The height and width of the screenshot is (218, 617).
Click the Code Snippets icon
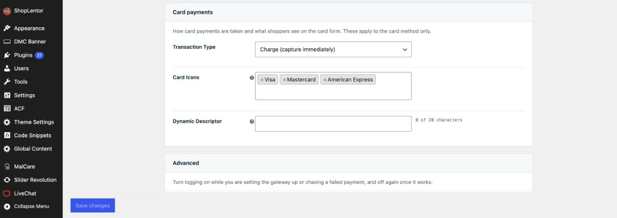click(x=7, y=135)
